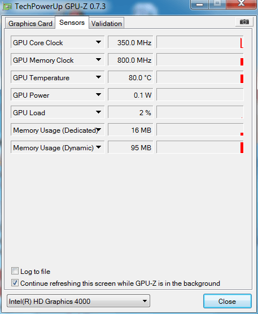Click the Close button
Screen dimensions: 258x314
tap(227, 301)
